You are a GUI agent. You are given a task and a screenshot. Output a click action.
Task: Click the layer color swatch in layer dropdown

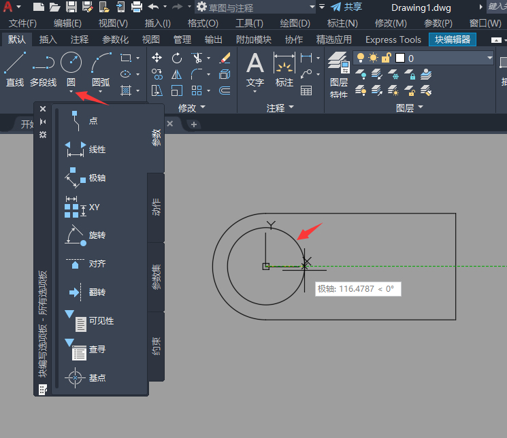tap(400, 58)
